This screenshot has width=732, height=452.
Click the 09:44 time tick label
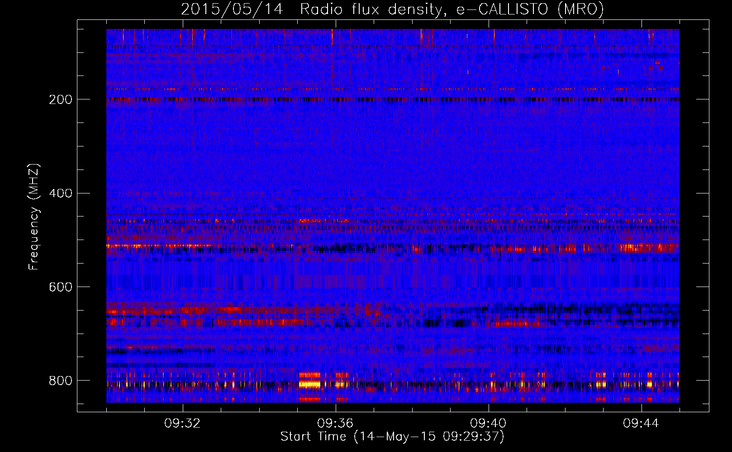641,423
